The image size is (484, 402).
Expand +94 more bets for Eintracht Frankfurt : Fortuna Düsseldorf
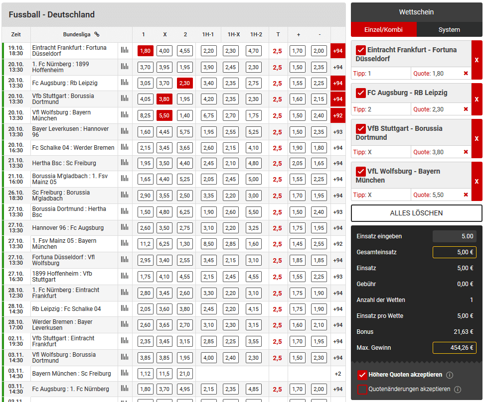pos(337,51)
